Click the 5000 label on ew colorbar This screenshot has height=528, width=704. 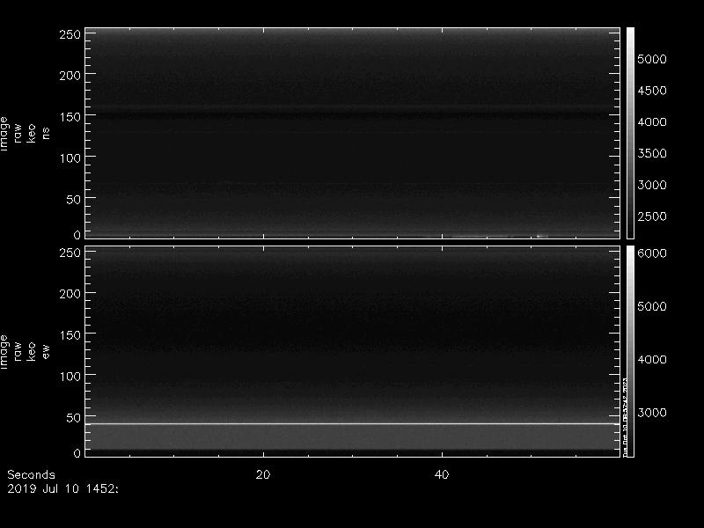pos(652,306)
